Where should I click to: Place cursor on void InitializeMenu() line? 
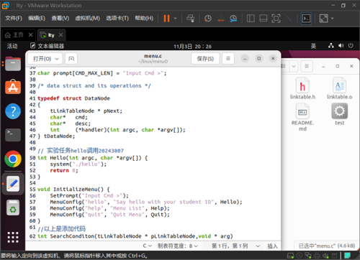pyautogui.click(x=73, y=190)
